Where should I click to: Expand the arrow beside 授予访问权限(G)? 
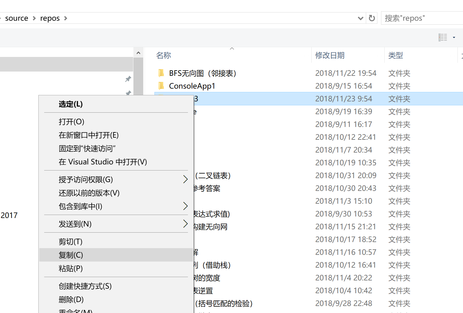[x=185, y=179]
